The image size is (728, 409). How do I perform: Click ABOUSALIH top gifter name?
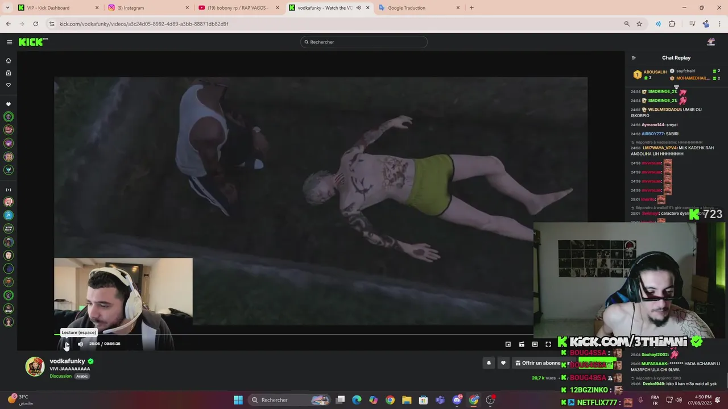[655, 72]
